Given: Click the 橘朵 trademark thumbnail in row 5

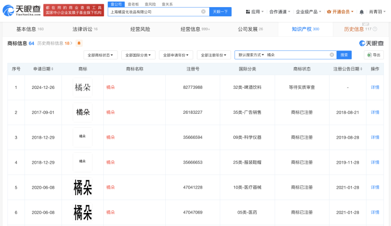Looking at the screenshot, I should 83,187.
